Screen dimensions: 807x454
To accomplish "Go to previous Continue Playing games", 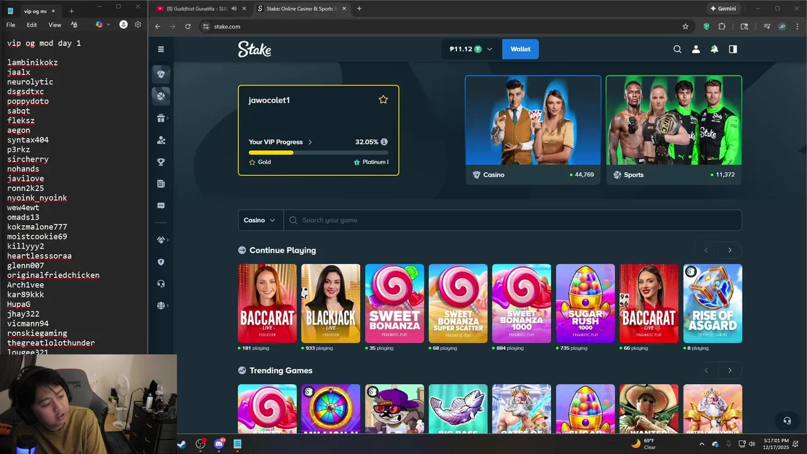I will click(706, 250).
